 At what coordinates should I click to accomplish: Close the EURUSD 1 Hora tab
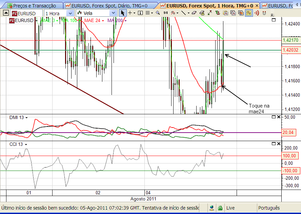click(x=257, y=6)
